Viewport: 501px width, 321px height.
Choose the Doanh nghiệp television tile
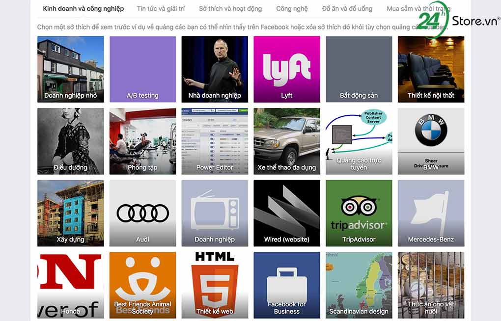(215, 213)
